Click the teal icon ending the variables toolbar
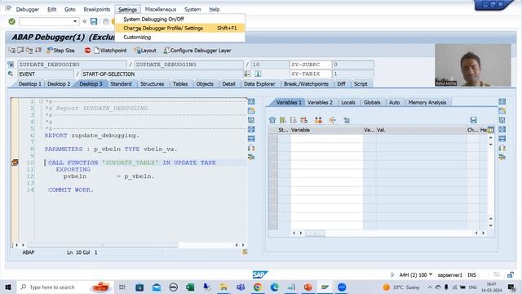Screen dimensions: 522x294 pos(347,120)
